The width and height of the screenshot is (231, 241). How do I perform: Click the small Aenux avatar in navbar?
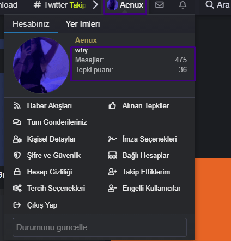click(x=112, y=5)
